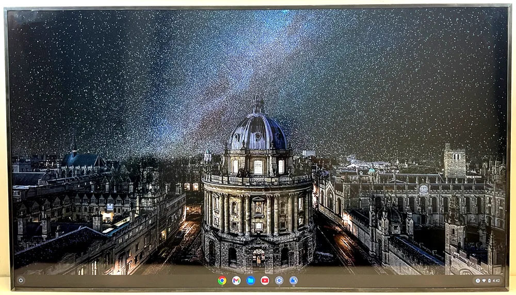
Task: Click the battery status icon
Action: [489, 281]
